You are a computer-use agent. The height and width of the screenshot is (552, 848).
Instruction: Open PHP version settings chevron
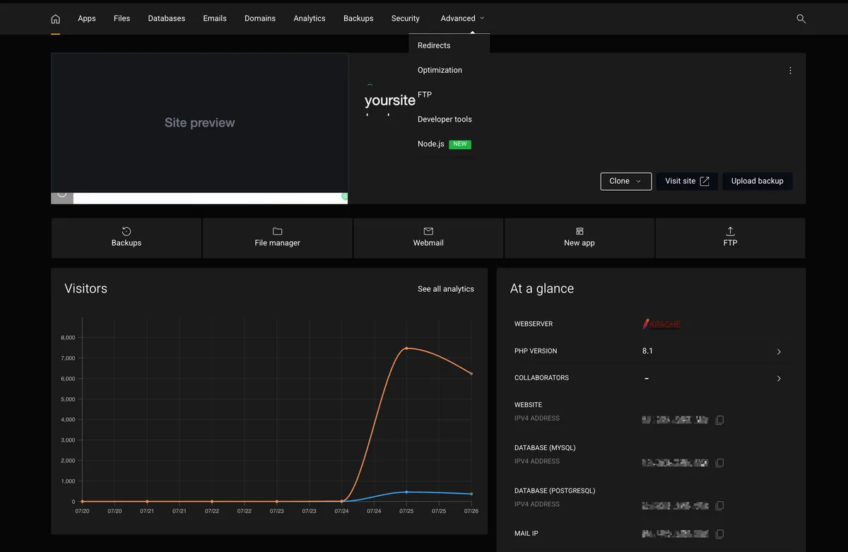(x=779, y=351)
